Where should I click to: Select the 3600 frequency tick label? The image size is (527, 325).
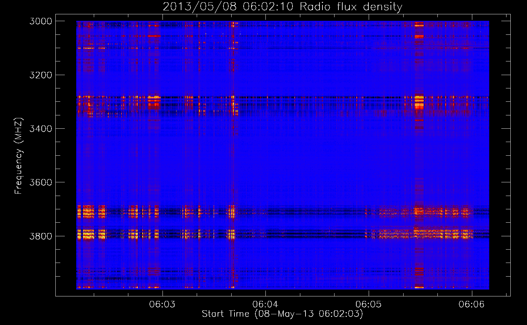41,182
